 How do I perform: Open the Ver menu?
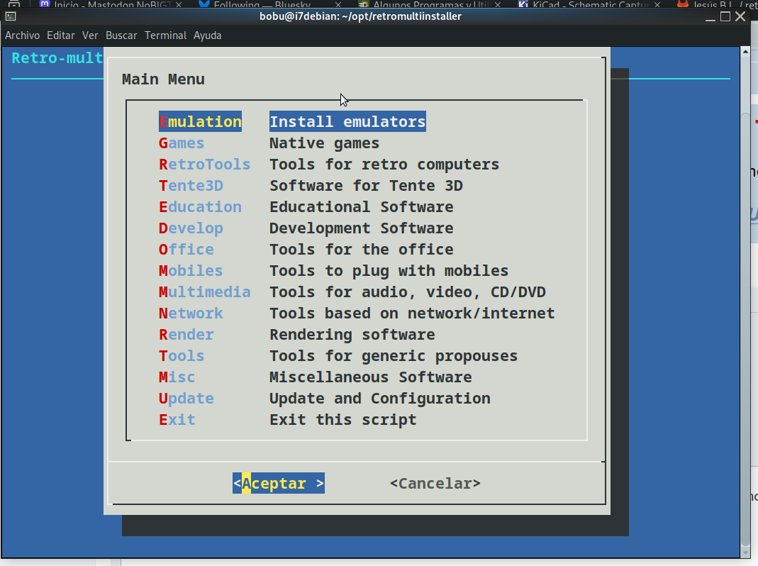click(x=90, y=35)
